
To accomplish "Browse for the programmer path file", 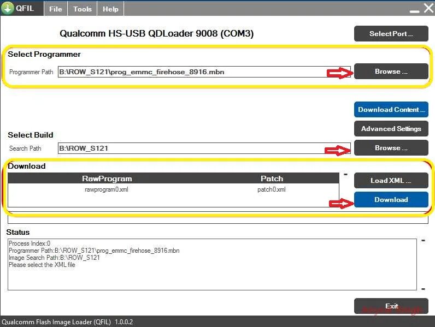I will (x=391, y=71).
